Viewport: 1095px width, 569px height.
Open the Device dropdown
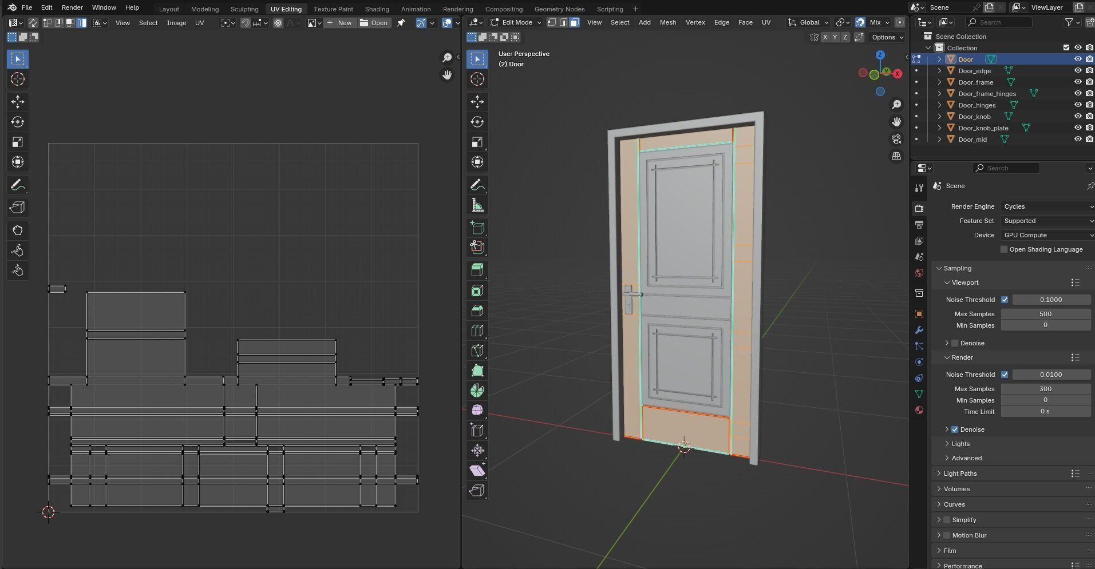[1047, 235]
